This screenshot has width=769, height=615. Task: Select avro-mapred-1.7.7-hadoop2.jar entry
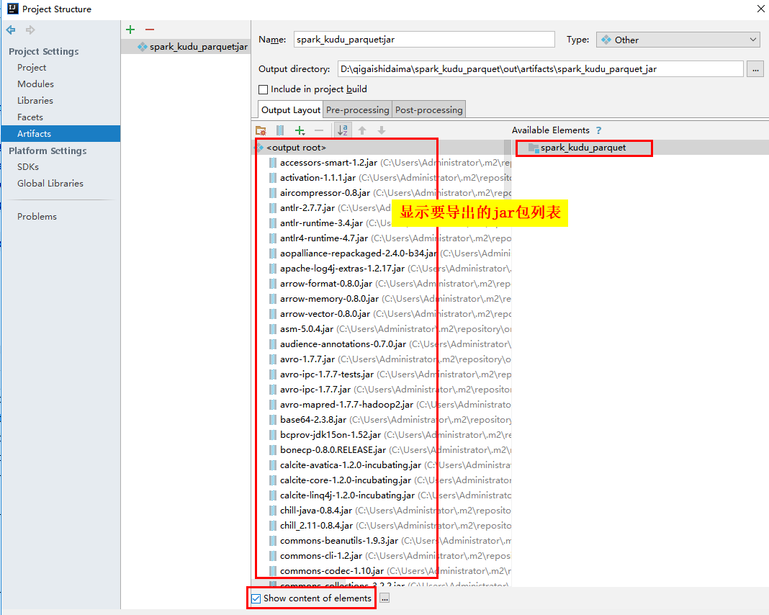[x=347, y=405]
